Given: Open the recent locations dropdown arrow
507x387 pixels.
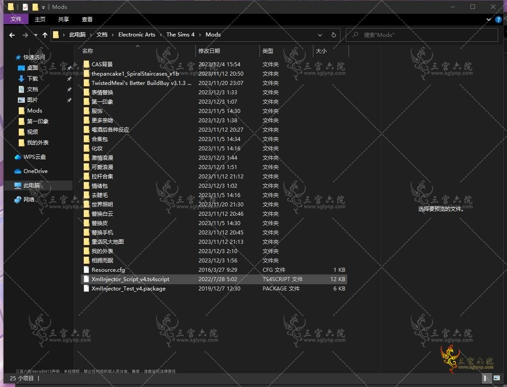Looking at the screenshot, I should click(x=36, y=35).
